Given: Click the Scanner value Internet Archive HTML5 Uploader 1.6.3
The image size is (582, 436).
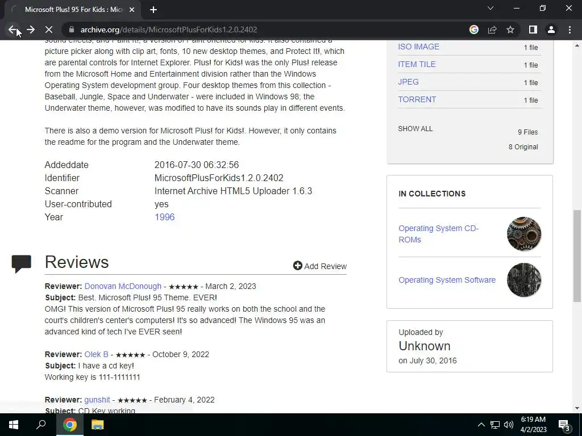Looking at the screenshot, I should pyautogui.click(x=233, y=191).
